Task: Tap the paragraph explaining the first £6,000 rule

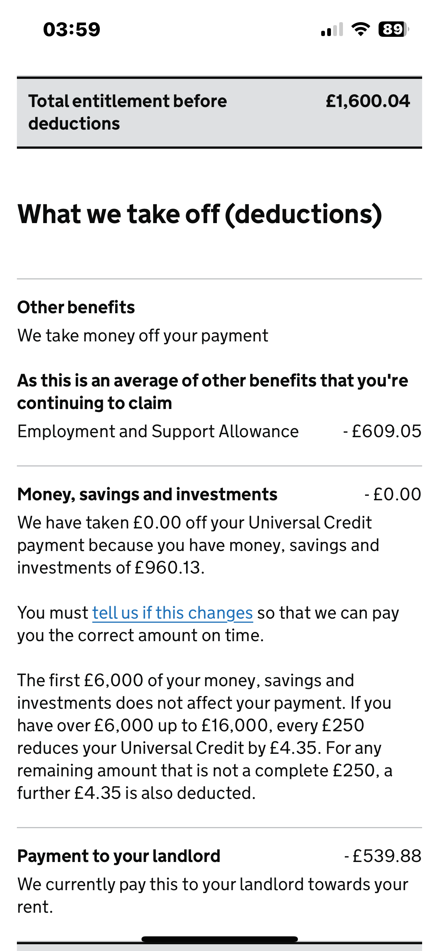Action: pos(205,737)
